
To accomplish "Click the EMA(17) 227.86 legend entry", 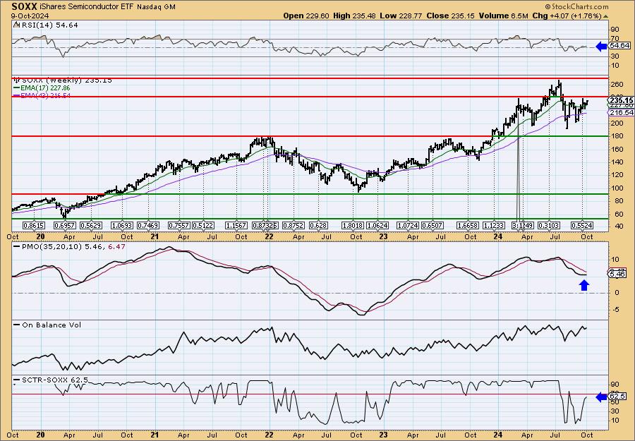I will coord(45,88).
